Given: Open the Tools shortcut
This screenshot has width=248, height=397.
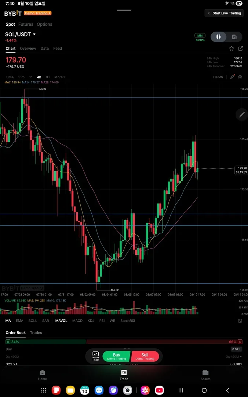Looking at the screenshot, I should pos(95,356).
